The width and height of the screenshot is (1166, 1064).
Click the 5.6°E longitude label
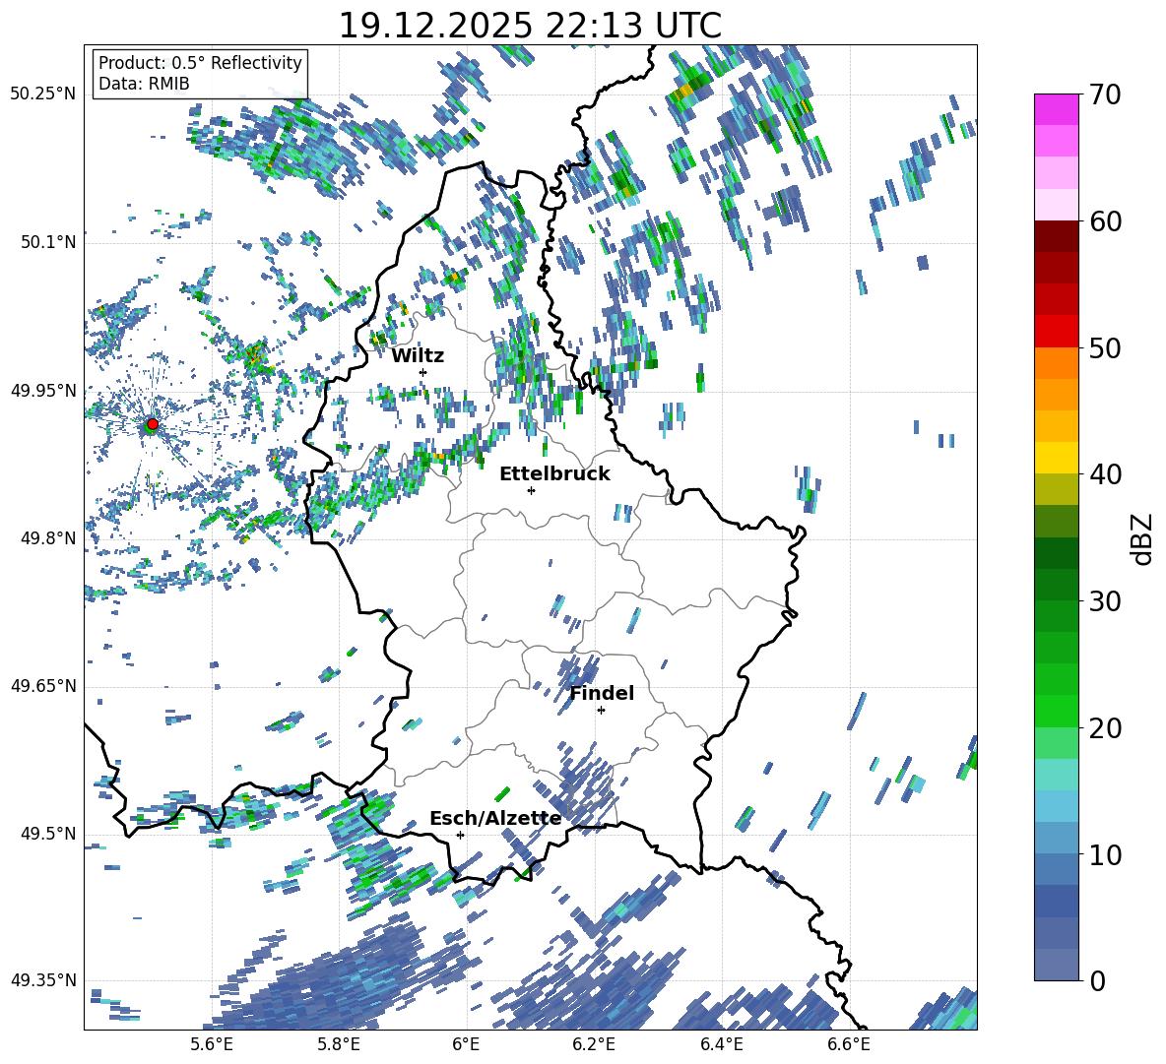tap(211, 1044)
